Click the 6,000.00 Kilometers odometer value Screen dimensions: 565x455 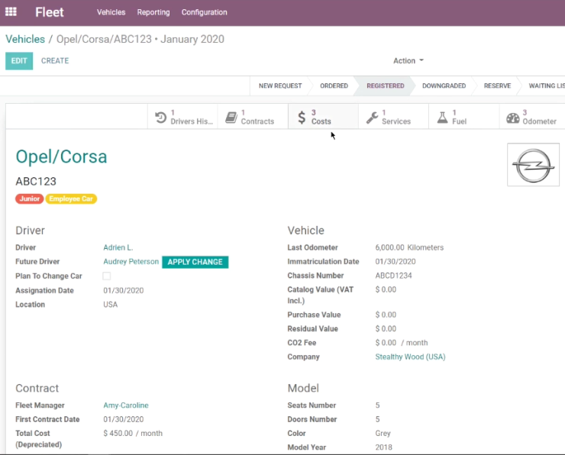(x=409, y=247)
